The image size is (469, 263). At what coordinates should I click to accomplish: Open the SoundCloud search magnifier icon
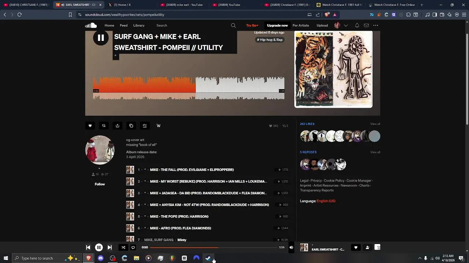tap(233, 26)
